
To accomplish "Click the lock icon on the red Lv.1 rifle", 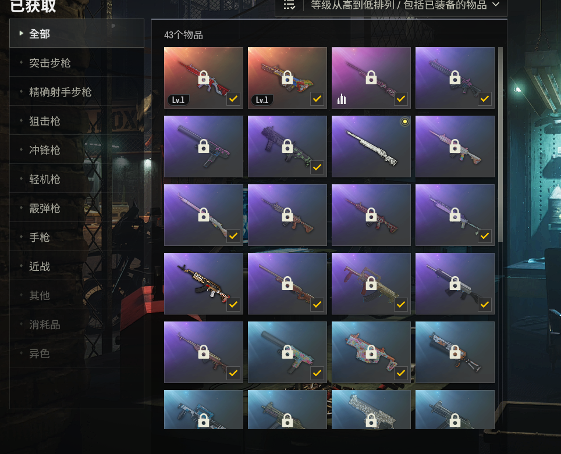I will pyautogui.click(x=204, y=77).
